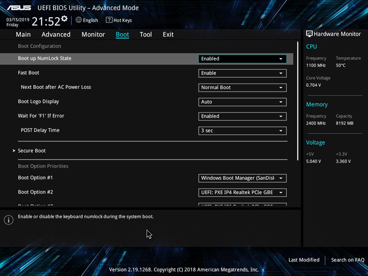The height and width of the screenshot is (276, 368).
Task: Click the 03/15/2019 date text
Action: click(17, 20)
